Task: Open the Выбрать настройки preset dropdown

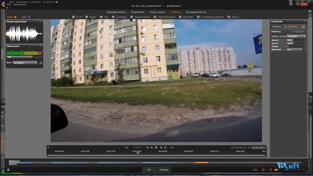Action: 296,36
